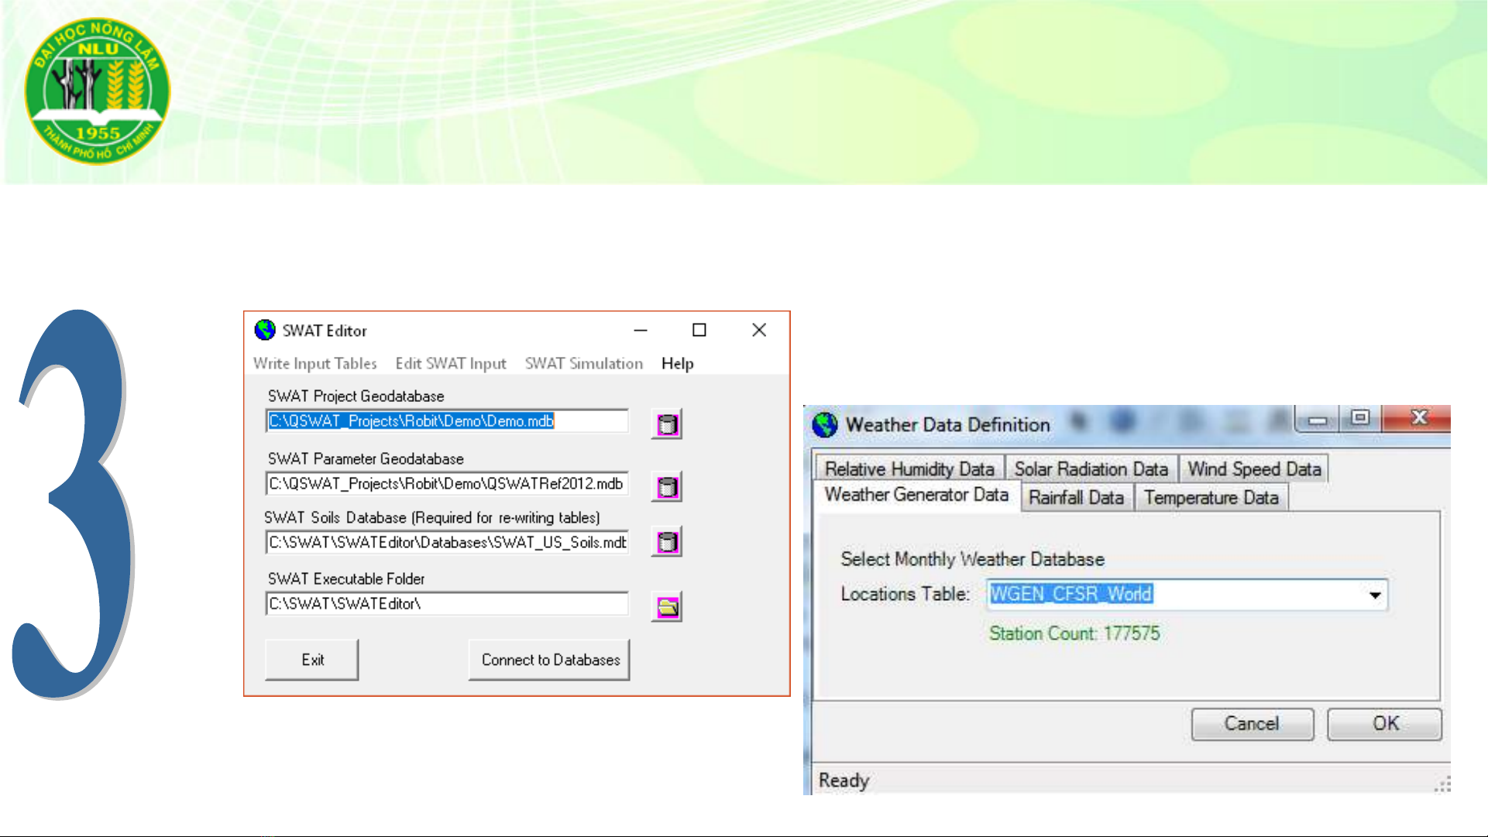Select the Weather Generator Data tab
The width and height of the screenshot is (1488, 837).
pos(916,495)
